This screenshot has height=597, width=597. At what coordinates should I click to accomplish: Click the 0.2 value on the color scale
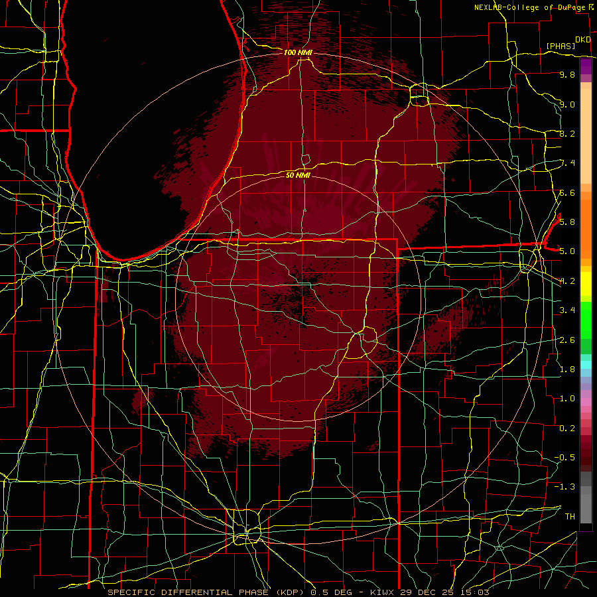click(x=567, y=428)
